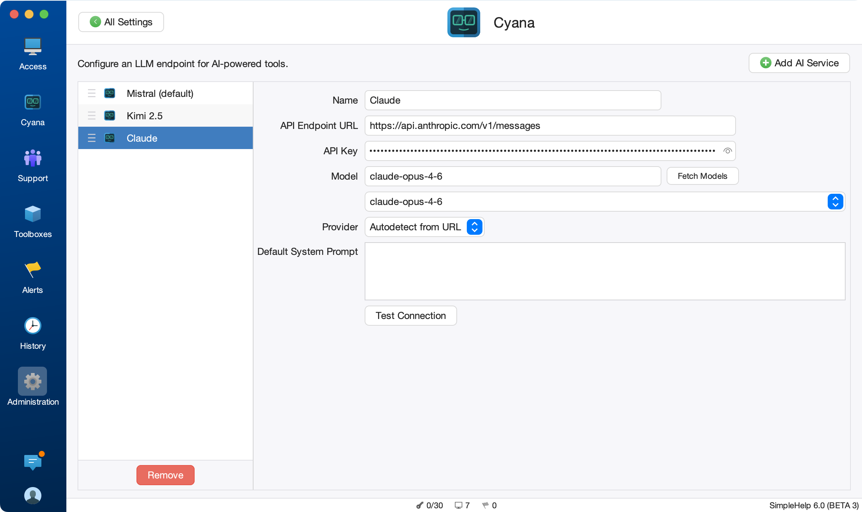Click the Cyana logo in the header
The width and height of the screenshot is (862, 512).
pos(463,22)
